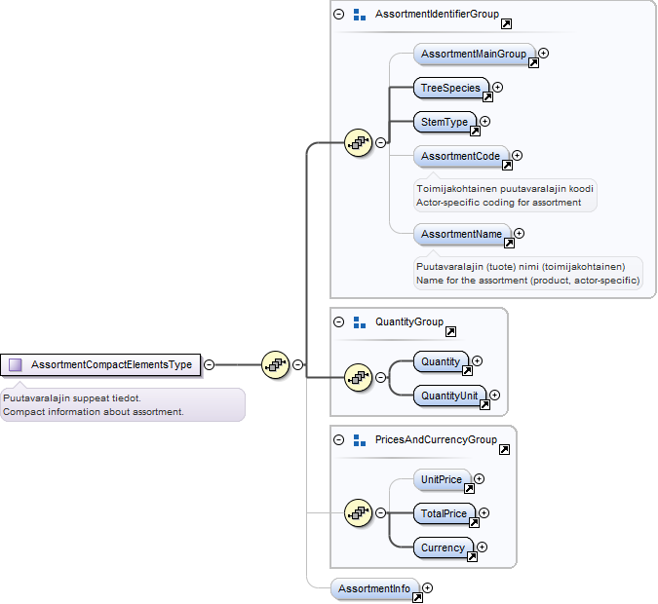Collapse the AssortmentCompactElementsType node
Viewport: 658px width, 604px height.
pyautogui.click(x=209, y=365)
